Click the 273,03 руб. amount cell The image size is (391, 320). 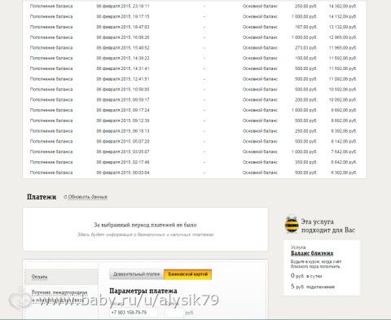[305, 48]
